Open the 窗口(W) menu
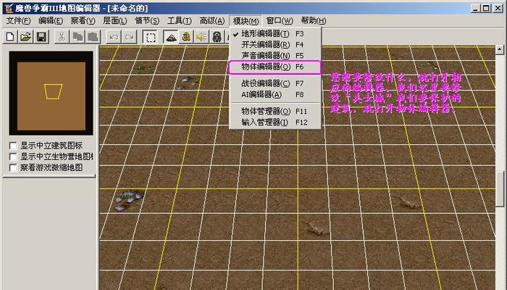Viewport: 507px width, 290px height. [280, 21]
